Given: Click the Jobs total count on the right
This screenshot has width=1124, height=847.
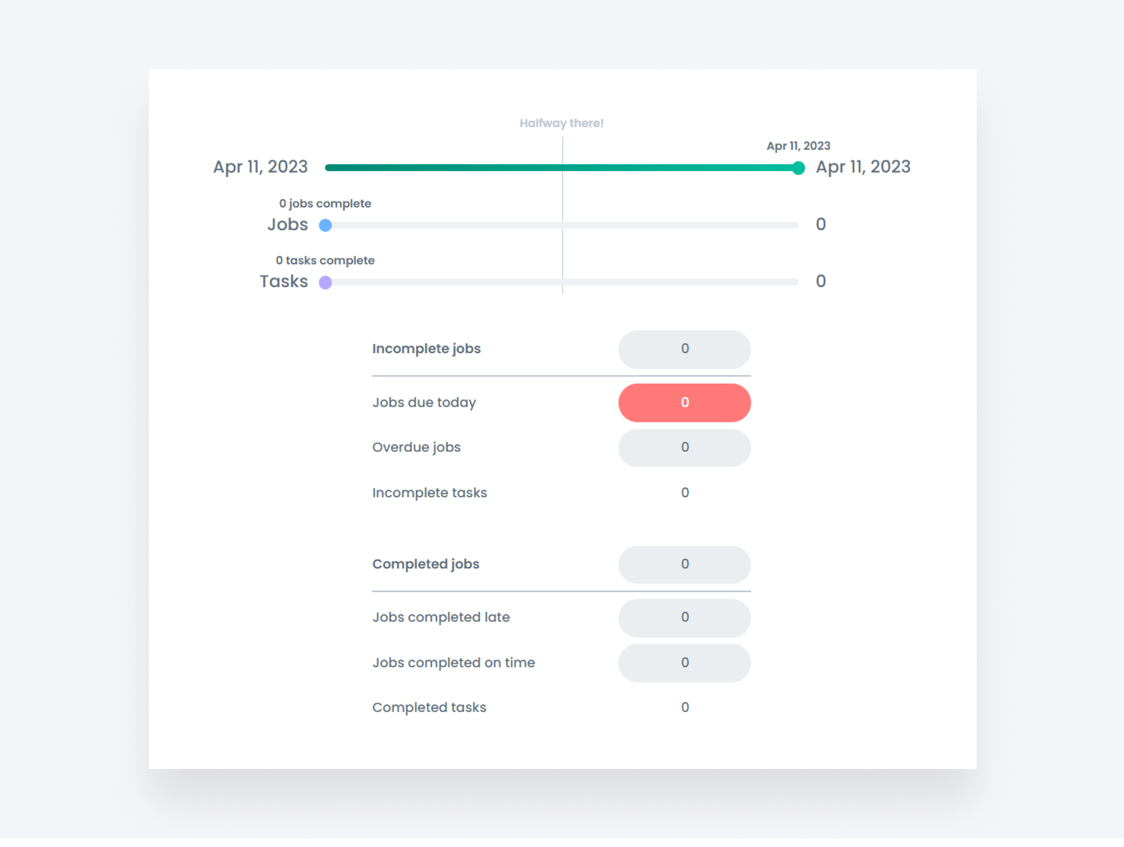Looking at the screenshot, I should pyautogui.click(x=821, y=224).
